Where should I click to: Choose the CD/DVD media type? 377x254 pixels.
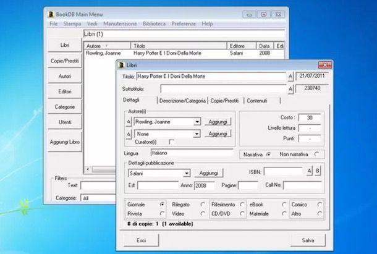pyautogui.click(x=242, y=214)
